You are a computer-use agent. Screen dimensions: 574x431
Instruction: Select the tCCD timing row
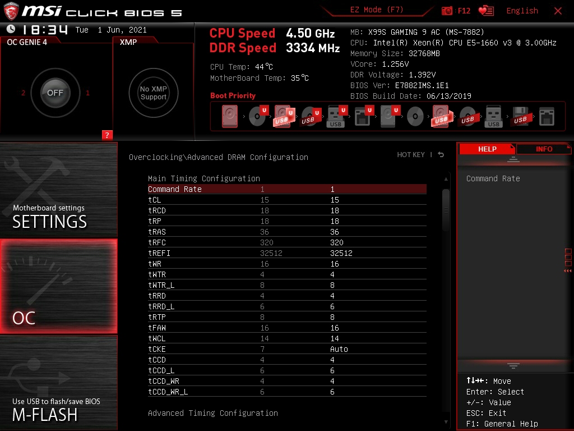click(287, 360)
